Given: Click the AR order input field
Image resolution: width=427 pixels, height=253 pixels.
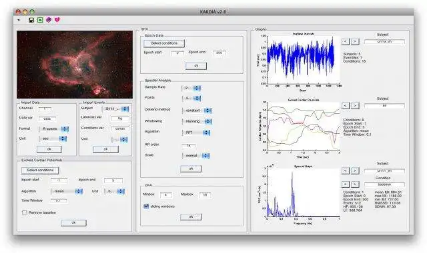Looking at the screenshot, I should pyautogui.click(x=188, y=146).
